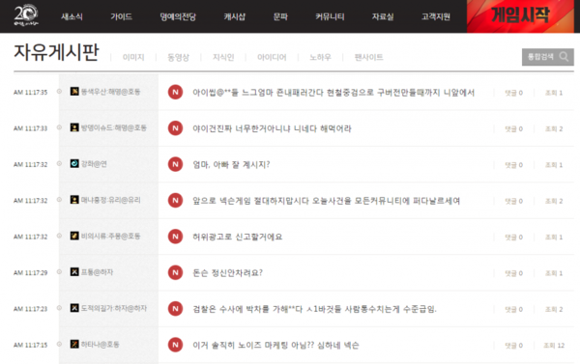Click avatar icon next to 하타나@호동
This screenshot has height=364, width=580.
pos(74,344)
